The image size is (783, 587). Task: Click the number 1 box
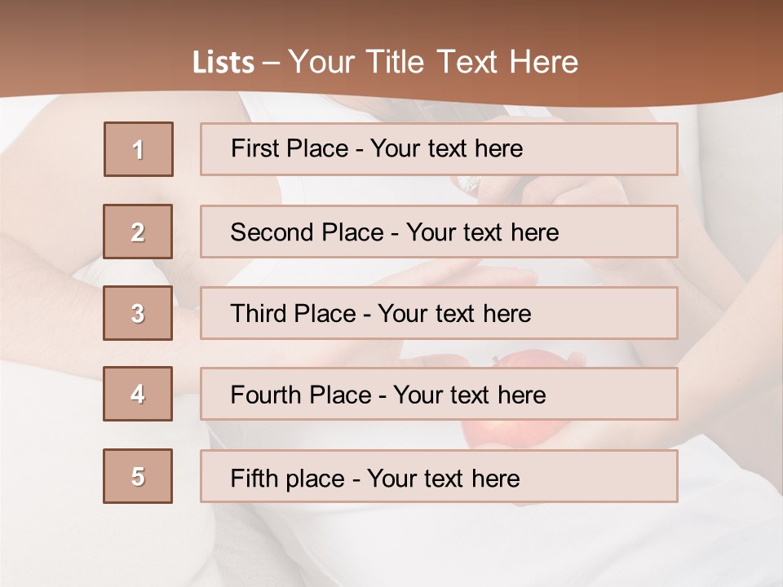[x=139, y=149]
